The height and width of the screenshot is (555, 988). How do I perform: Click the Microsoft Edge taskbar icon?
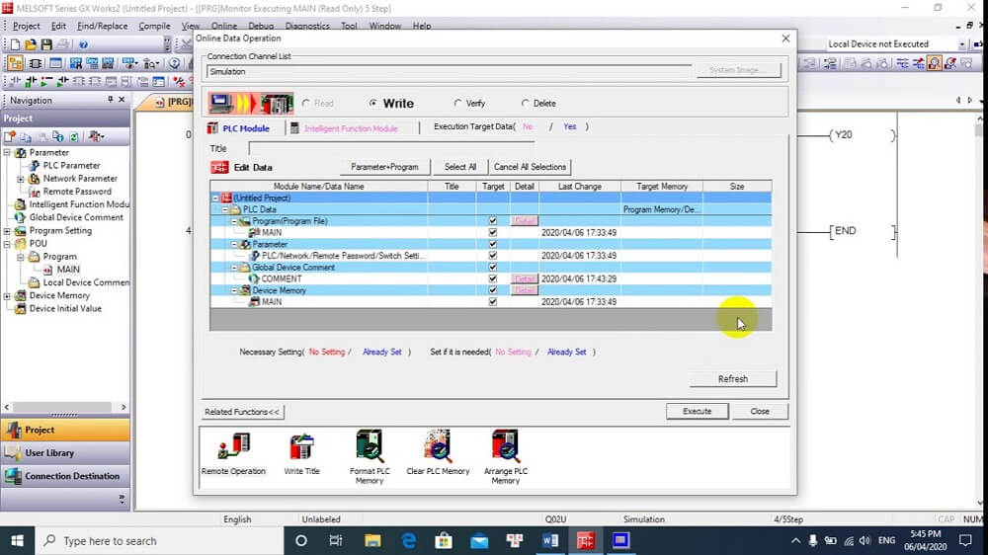pyautogui.click(x=408, y=540)
